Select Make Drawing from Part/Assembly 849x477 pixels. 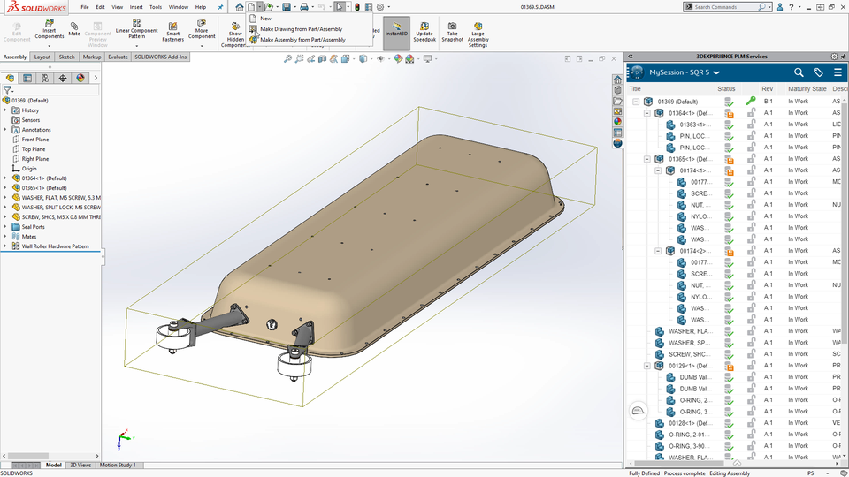(x=301, y=28)
